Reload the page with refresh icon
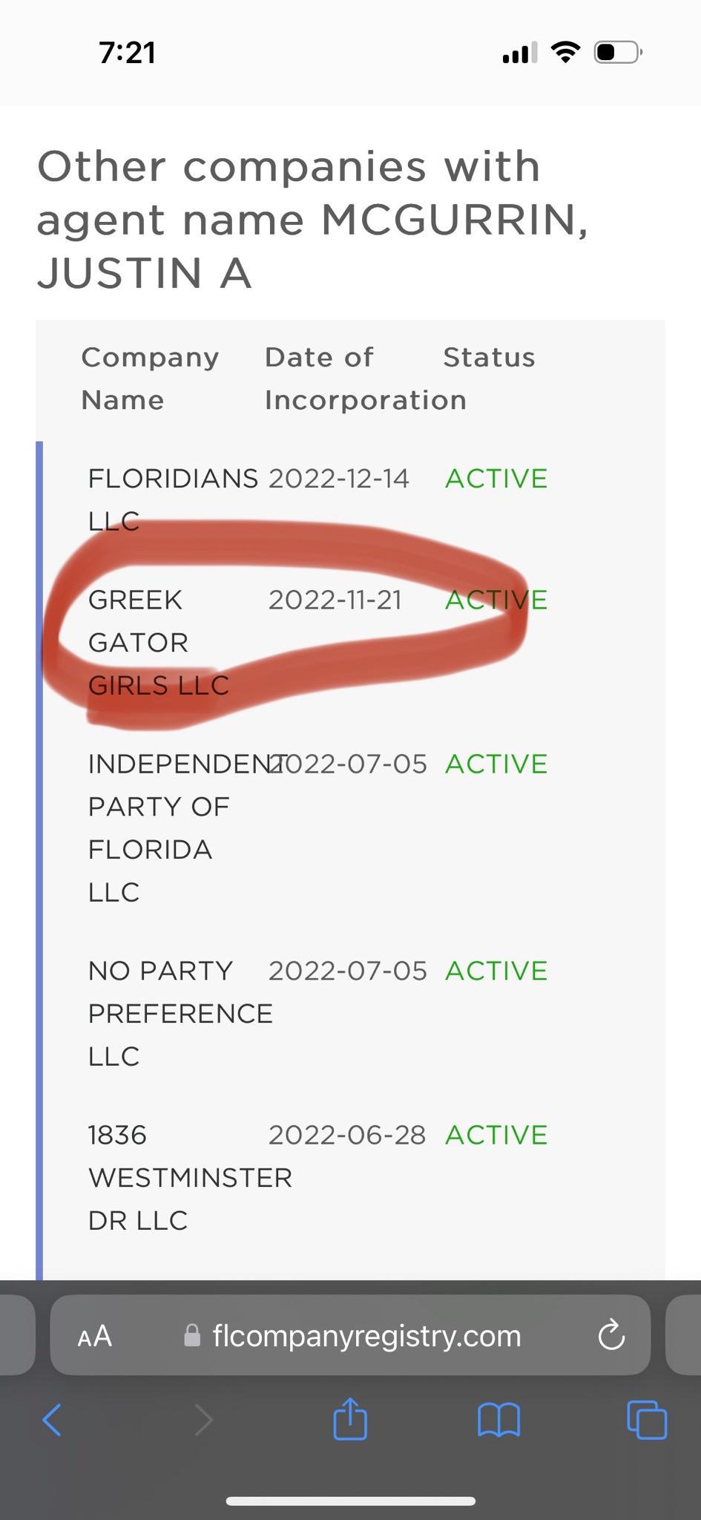This screenshot has height=1520, width=701. click(611, 1335)
